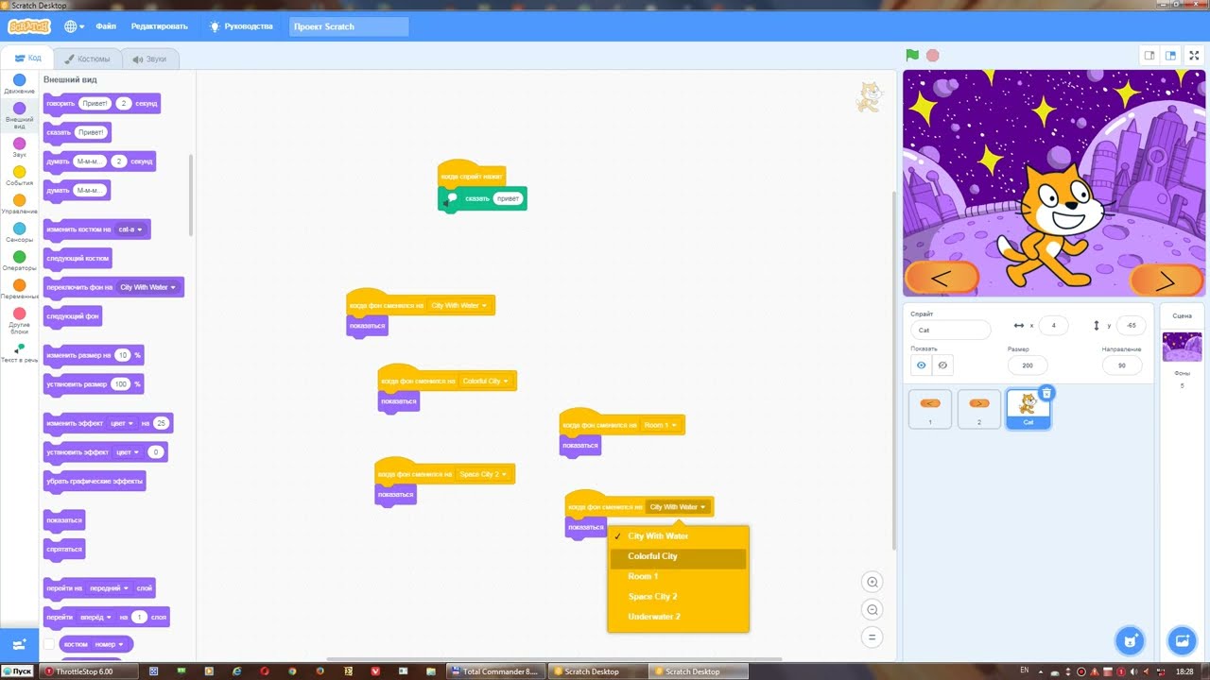The image size is (1210, 680).
Task: Open Colorful City dropdown on workspace hat block
Action: 485,381
